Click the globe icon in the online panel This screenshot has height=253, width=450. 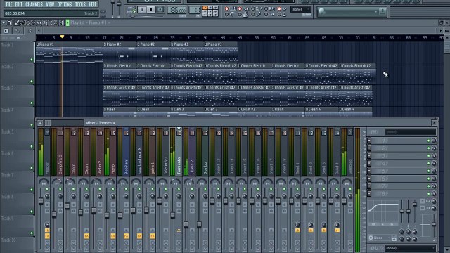[x=322, y=11]
